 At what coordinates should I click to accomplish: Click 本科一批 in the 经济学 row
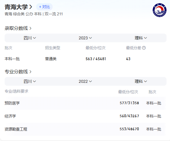[x=154, y=116]
